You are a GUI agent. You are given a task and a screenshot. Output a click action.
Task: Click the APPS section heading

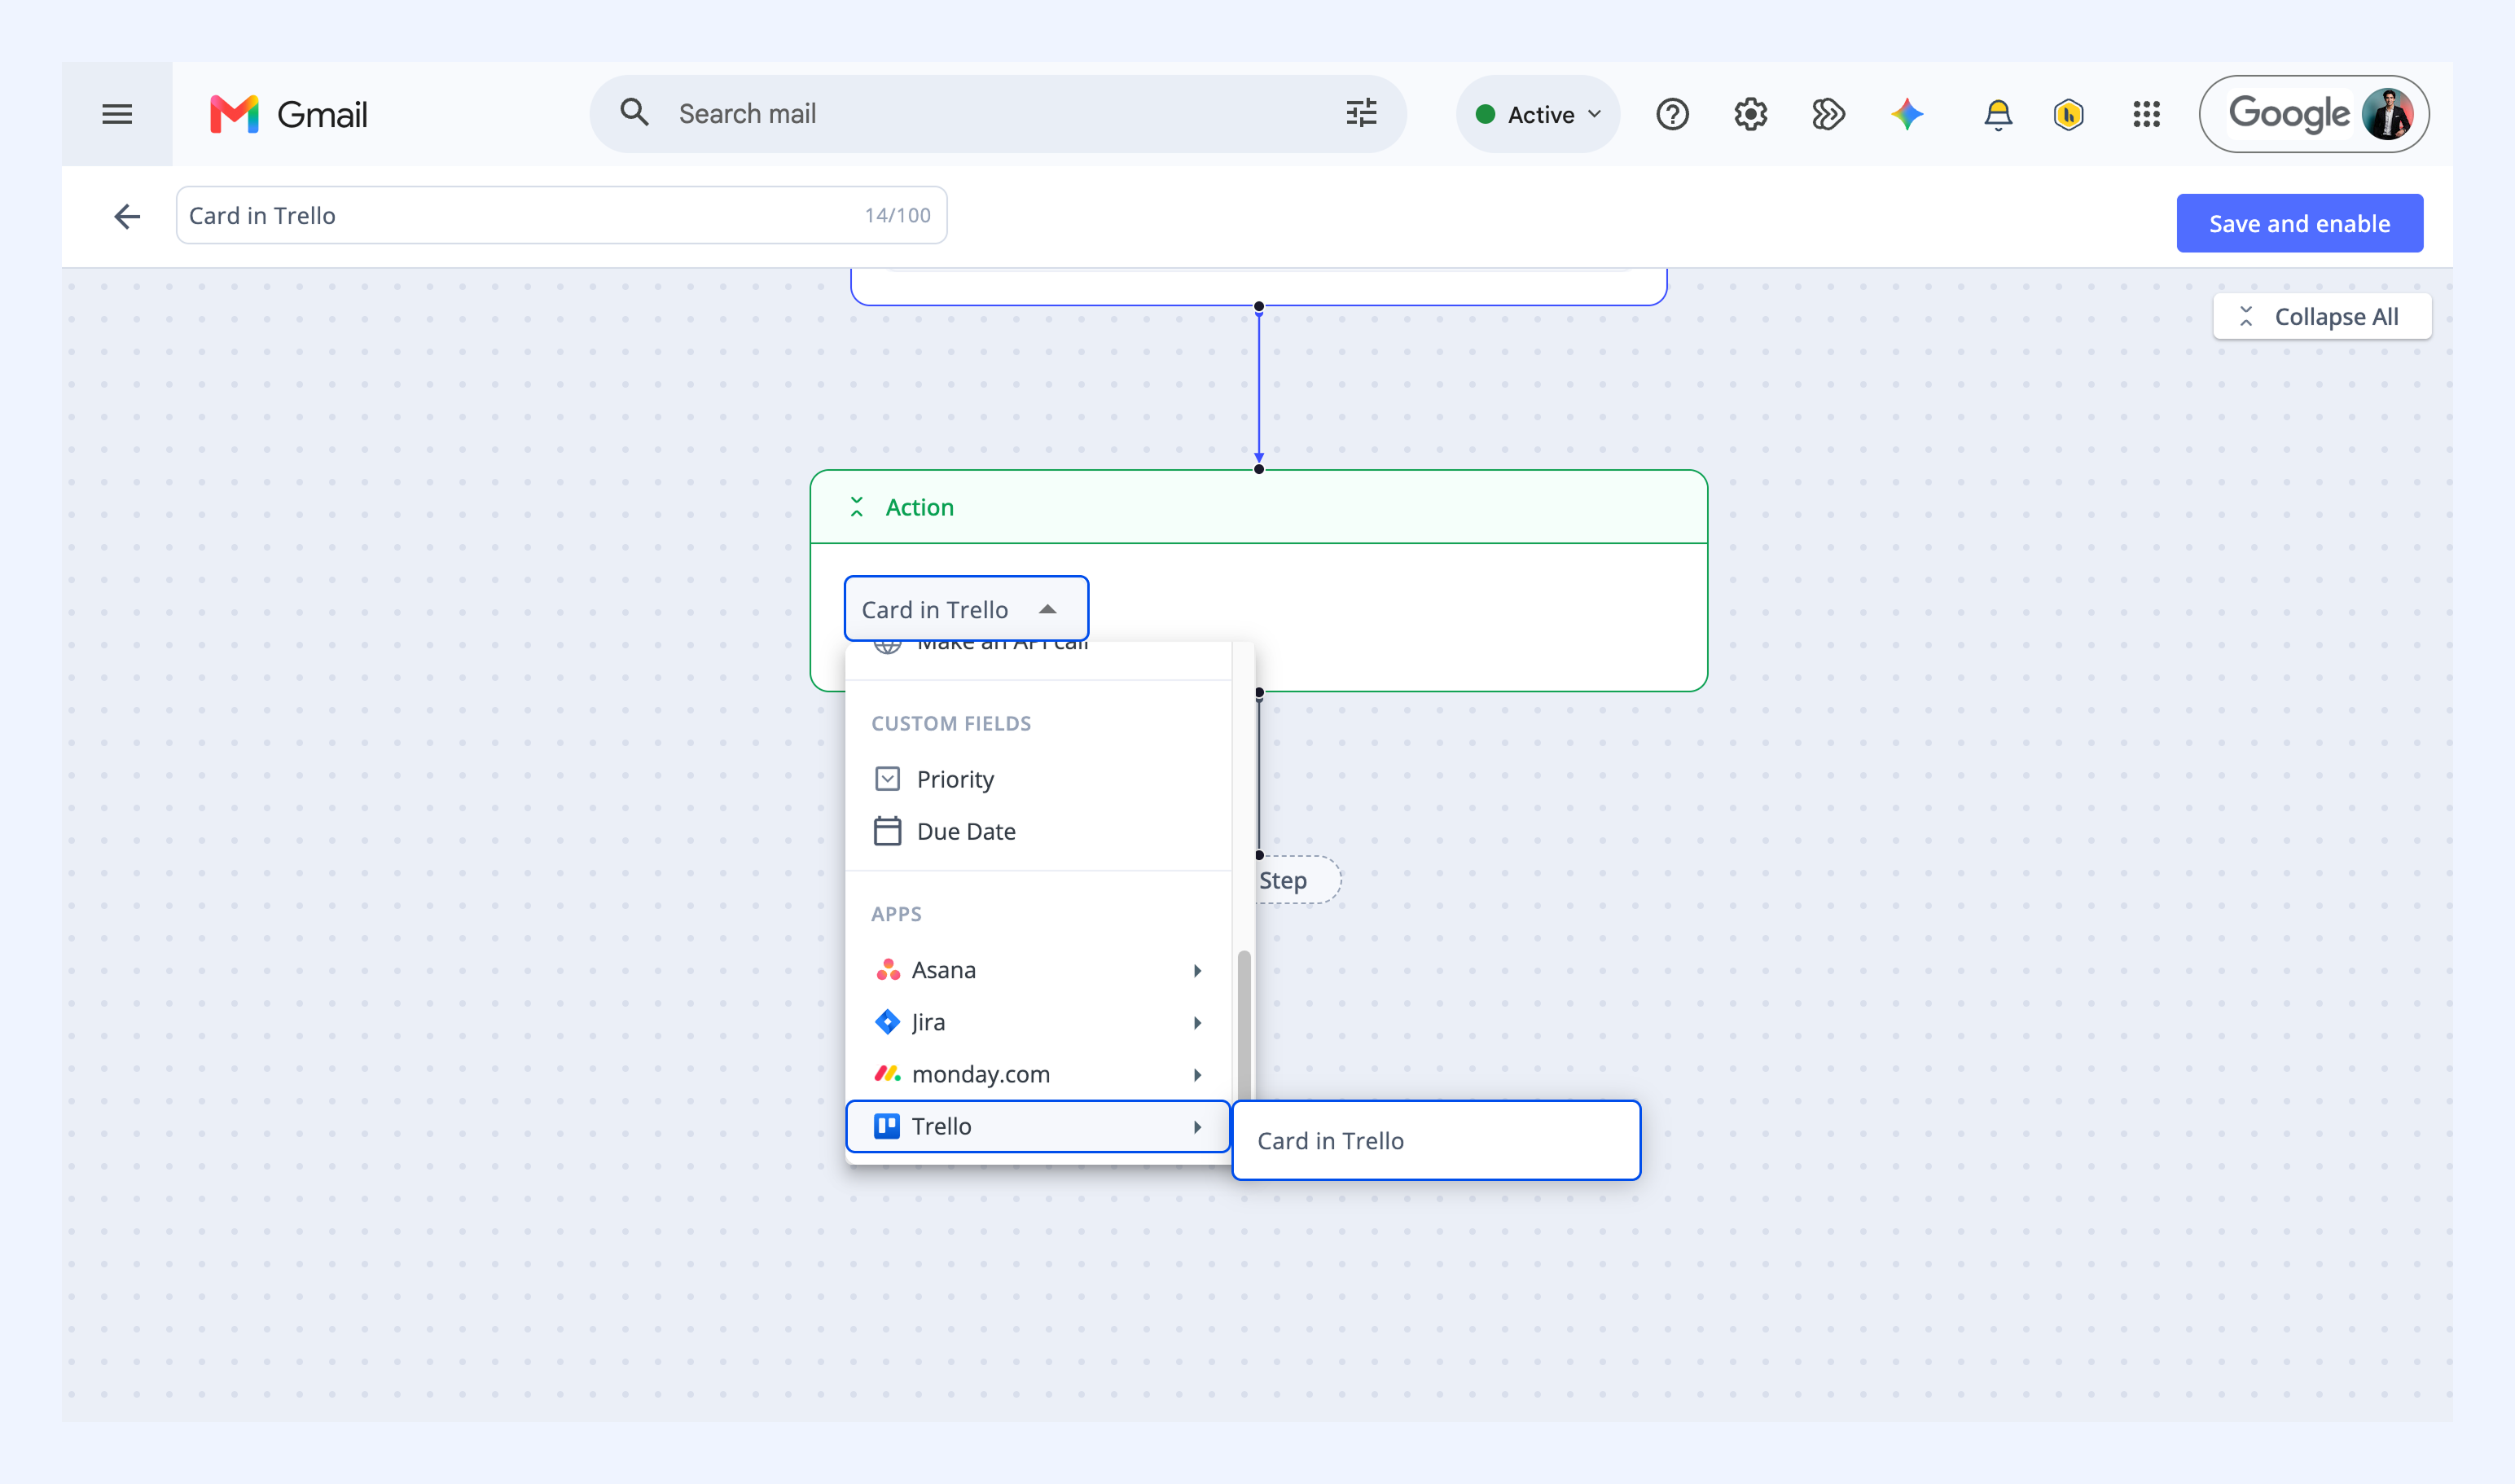[x=896, y=914]
